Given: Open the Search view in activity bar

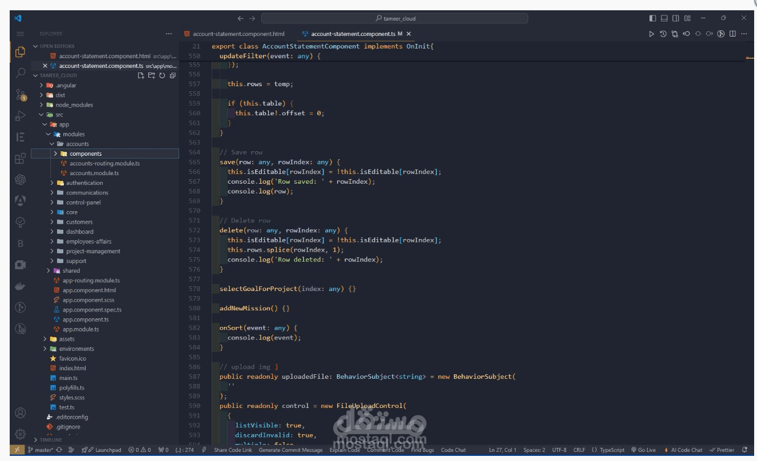Looking at the screenshot, I should [x=20, y=73].
